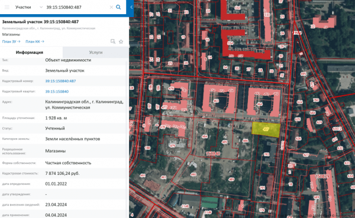Click parcel label 193 on map
355x218 pixels.
(266, 154)
